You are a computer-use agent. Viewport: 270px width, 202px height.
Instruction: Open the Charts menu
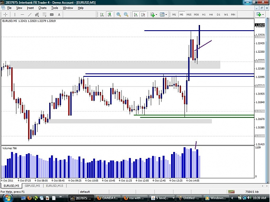click(x=42, y=8)
